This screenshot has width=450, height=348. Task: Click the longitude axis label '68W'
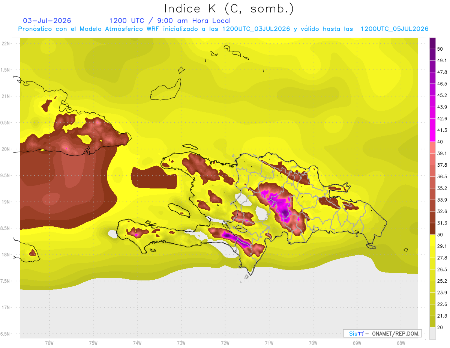401,343
